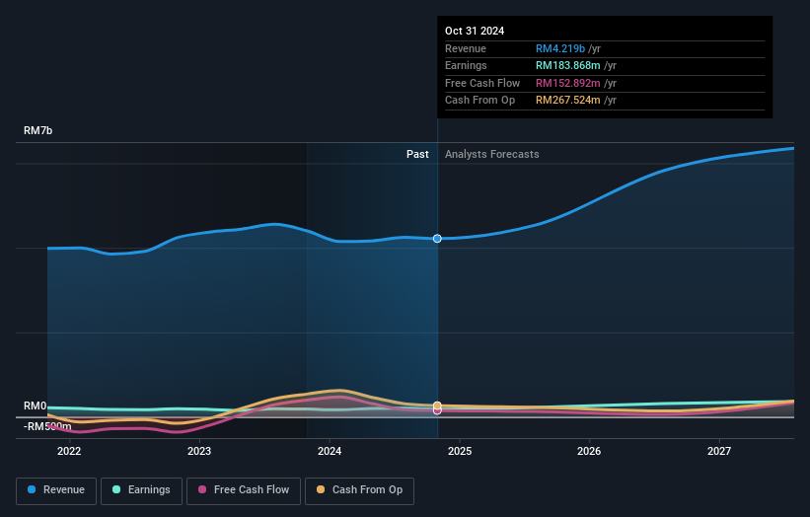Click the Cash From Op orange data point marker

(437, 406)
